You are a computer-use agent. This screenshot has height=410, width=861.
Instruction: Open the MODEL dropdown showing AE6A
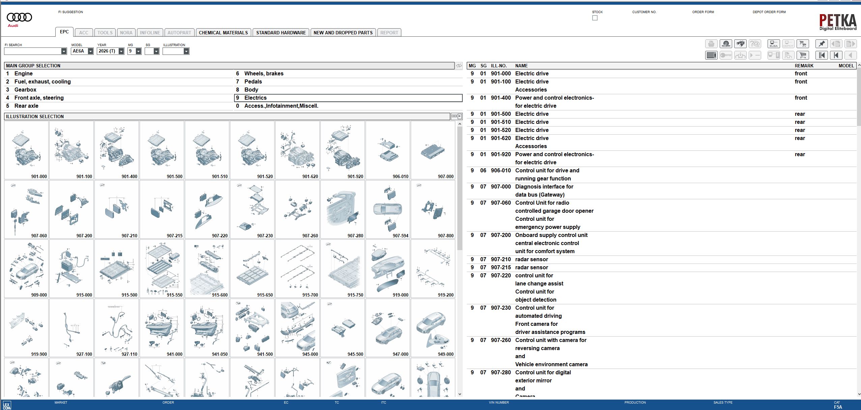point(90,51)
